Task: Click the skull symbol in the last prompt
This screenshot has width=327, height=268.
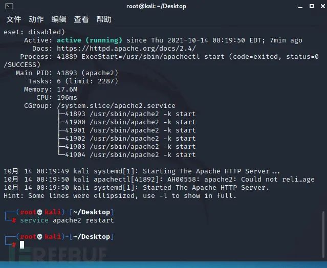Action: 39,237
